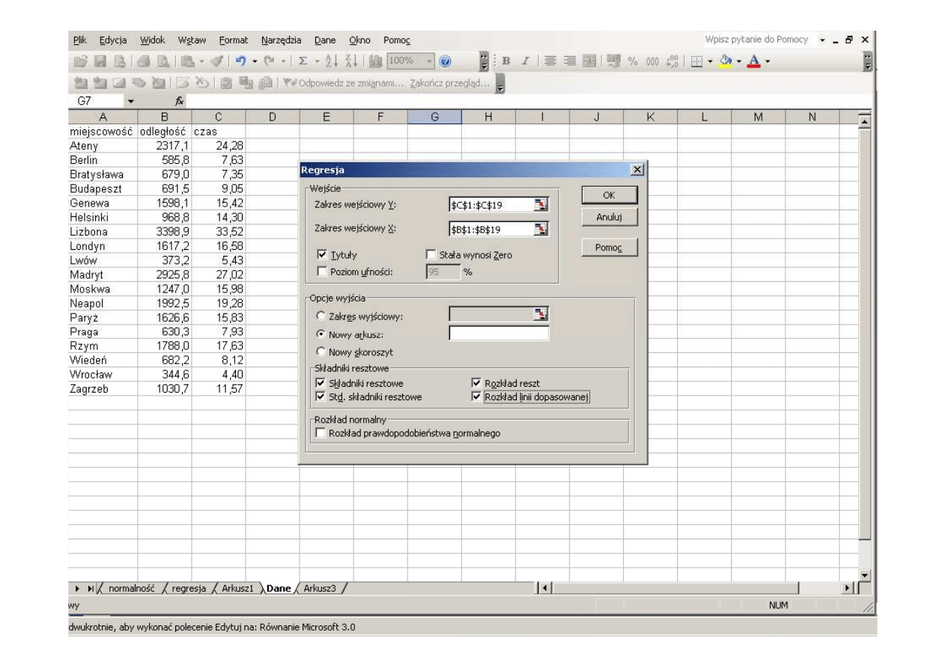Click the Undo arrow icon in toolbar
Viewport: 946px width, 668px height.
pos(242,61)
